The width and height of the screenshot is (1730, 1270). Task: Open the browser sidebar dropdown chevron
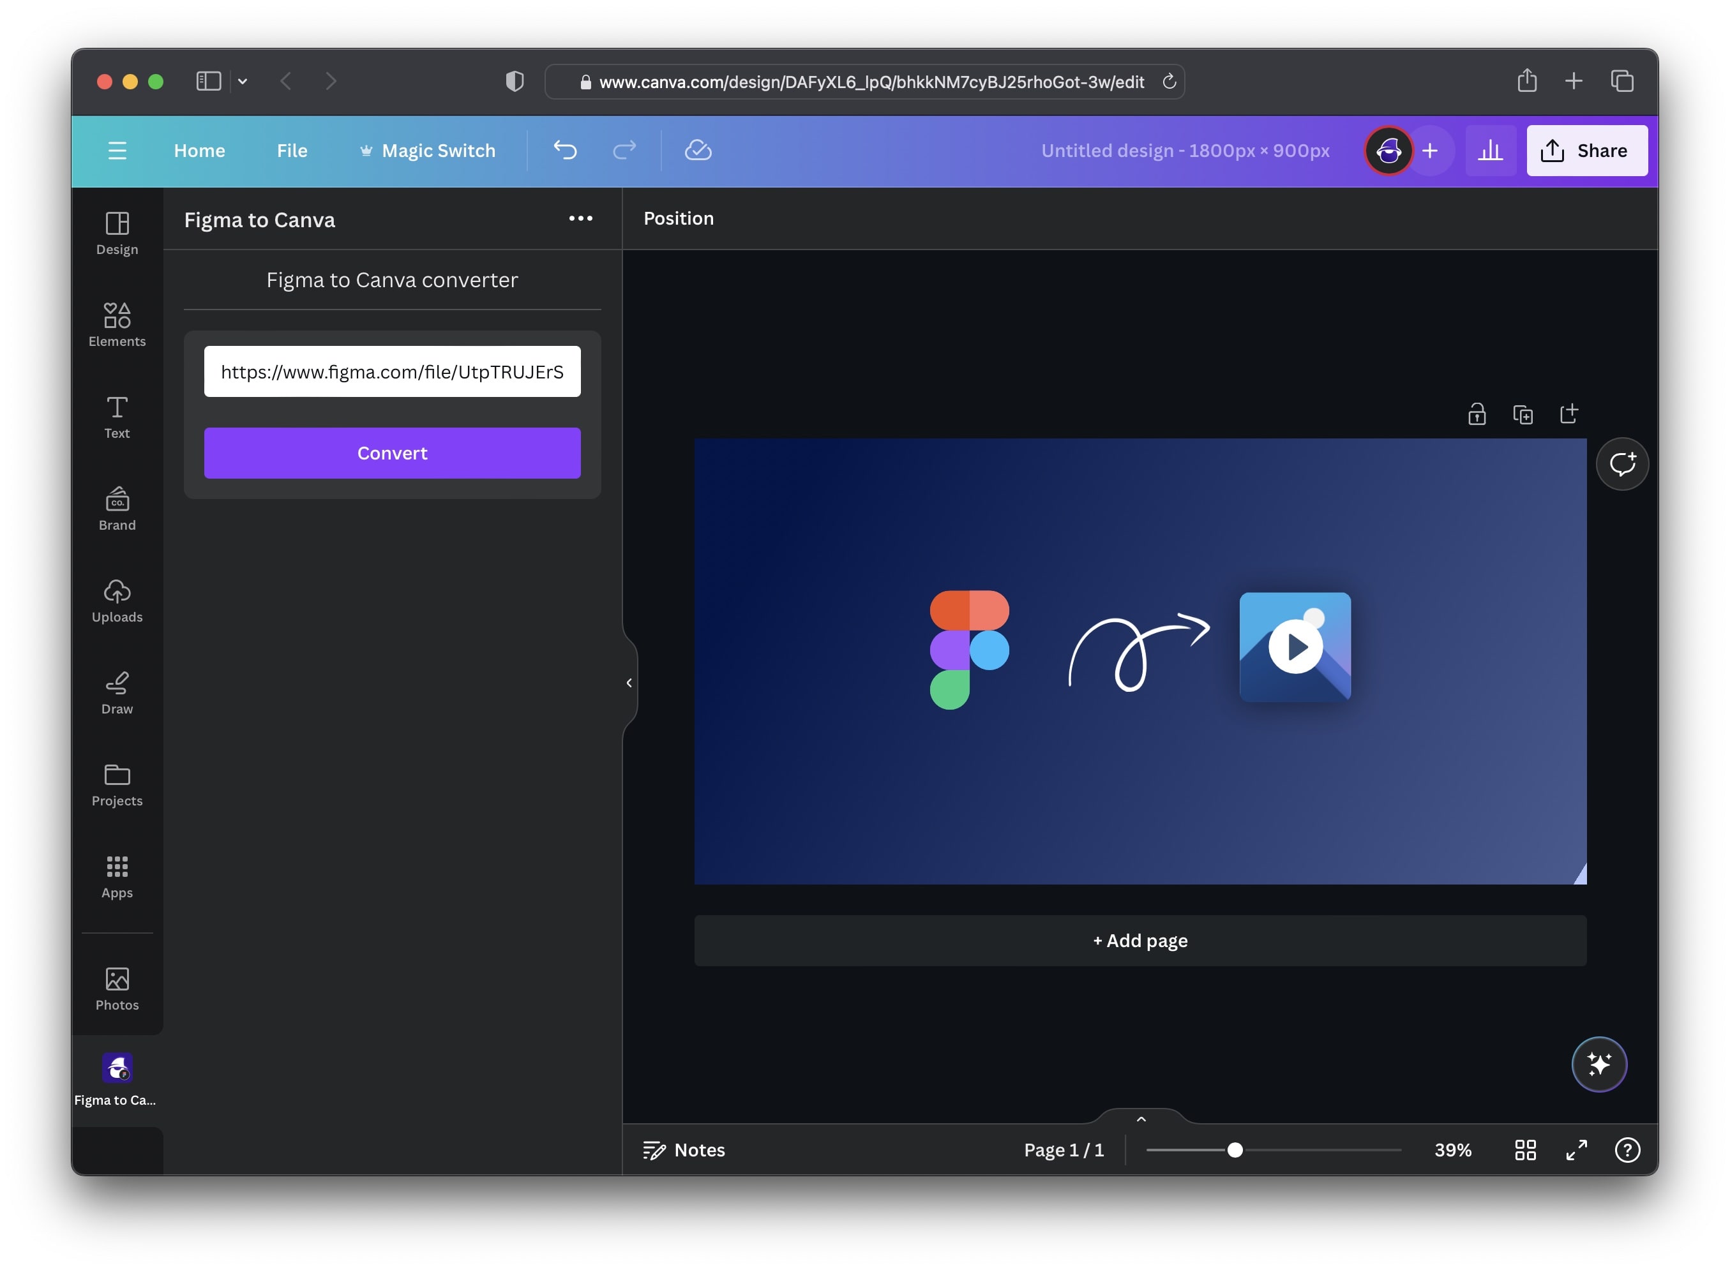(x=242, y=82)
